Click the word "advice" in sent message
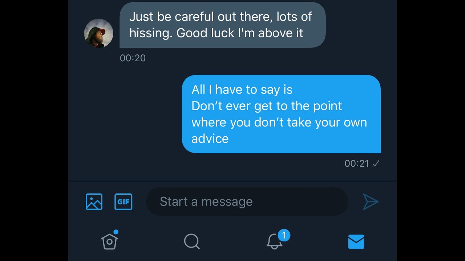 [x=210, y=138]
